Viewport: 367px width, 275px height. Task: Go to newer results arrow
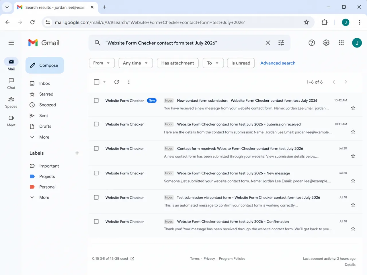tap(334, 82)
